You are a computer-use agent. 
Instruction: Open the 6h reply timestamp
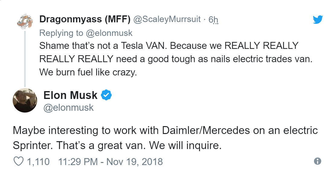[213, 20]
